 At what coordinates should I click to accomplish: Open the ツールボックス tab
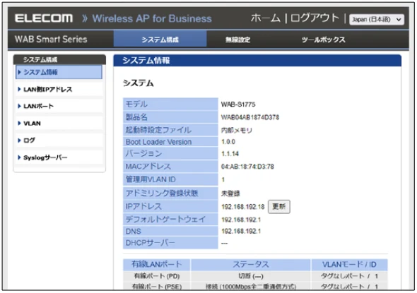tap(324, 40)
